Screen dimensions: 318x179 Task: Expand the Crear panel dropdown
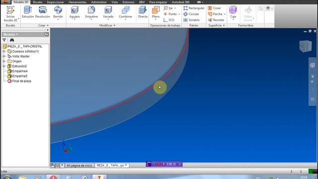43,25
